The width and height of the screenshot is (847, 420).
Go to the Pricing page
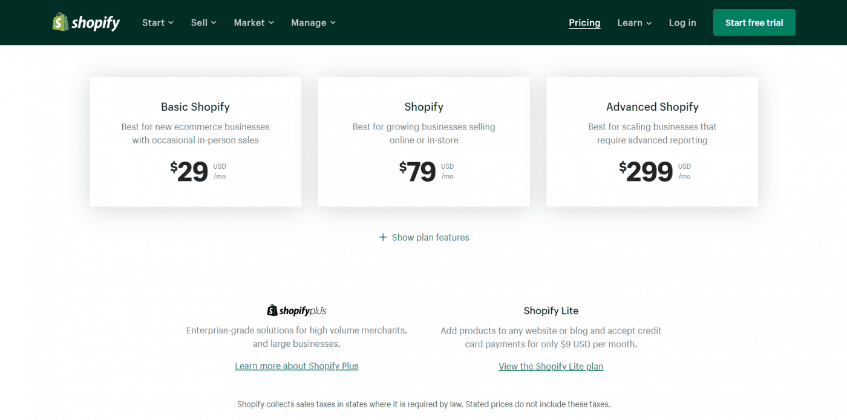584,22
